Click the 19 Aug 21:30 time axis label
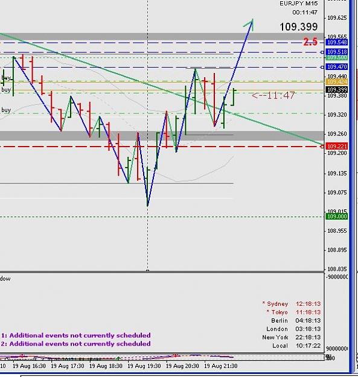Viewport: 358px width, 377px height. 220,366
